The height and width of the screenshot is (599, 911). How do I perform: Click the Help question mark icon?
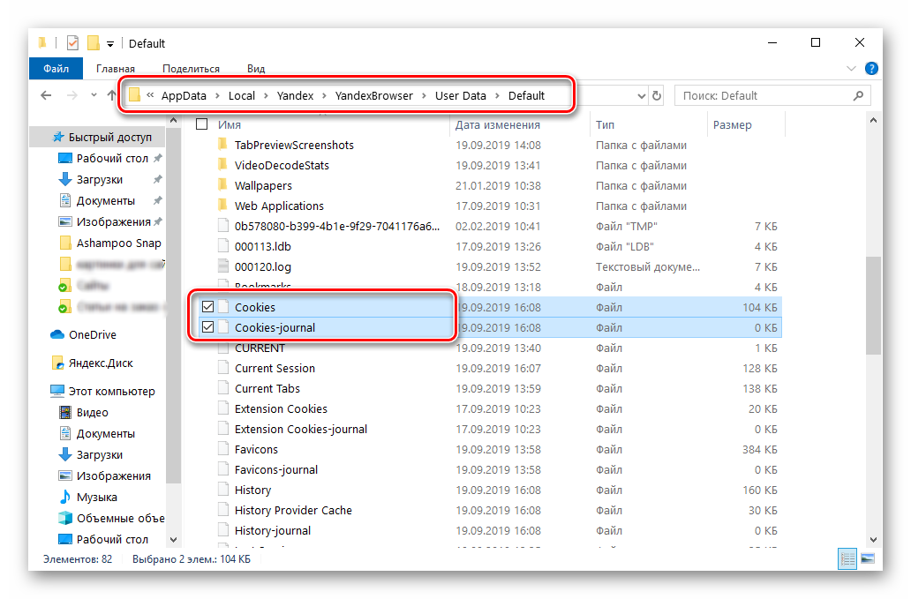point(871,69)
